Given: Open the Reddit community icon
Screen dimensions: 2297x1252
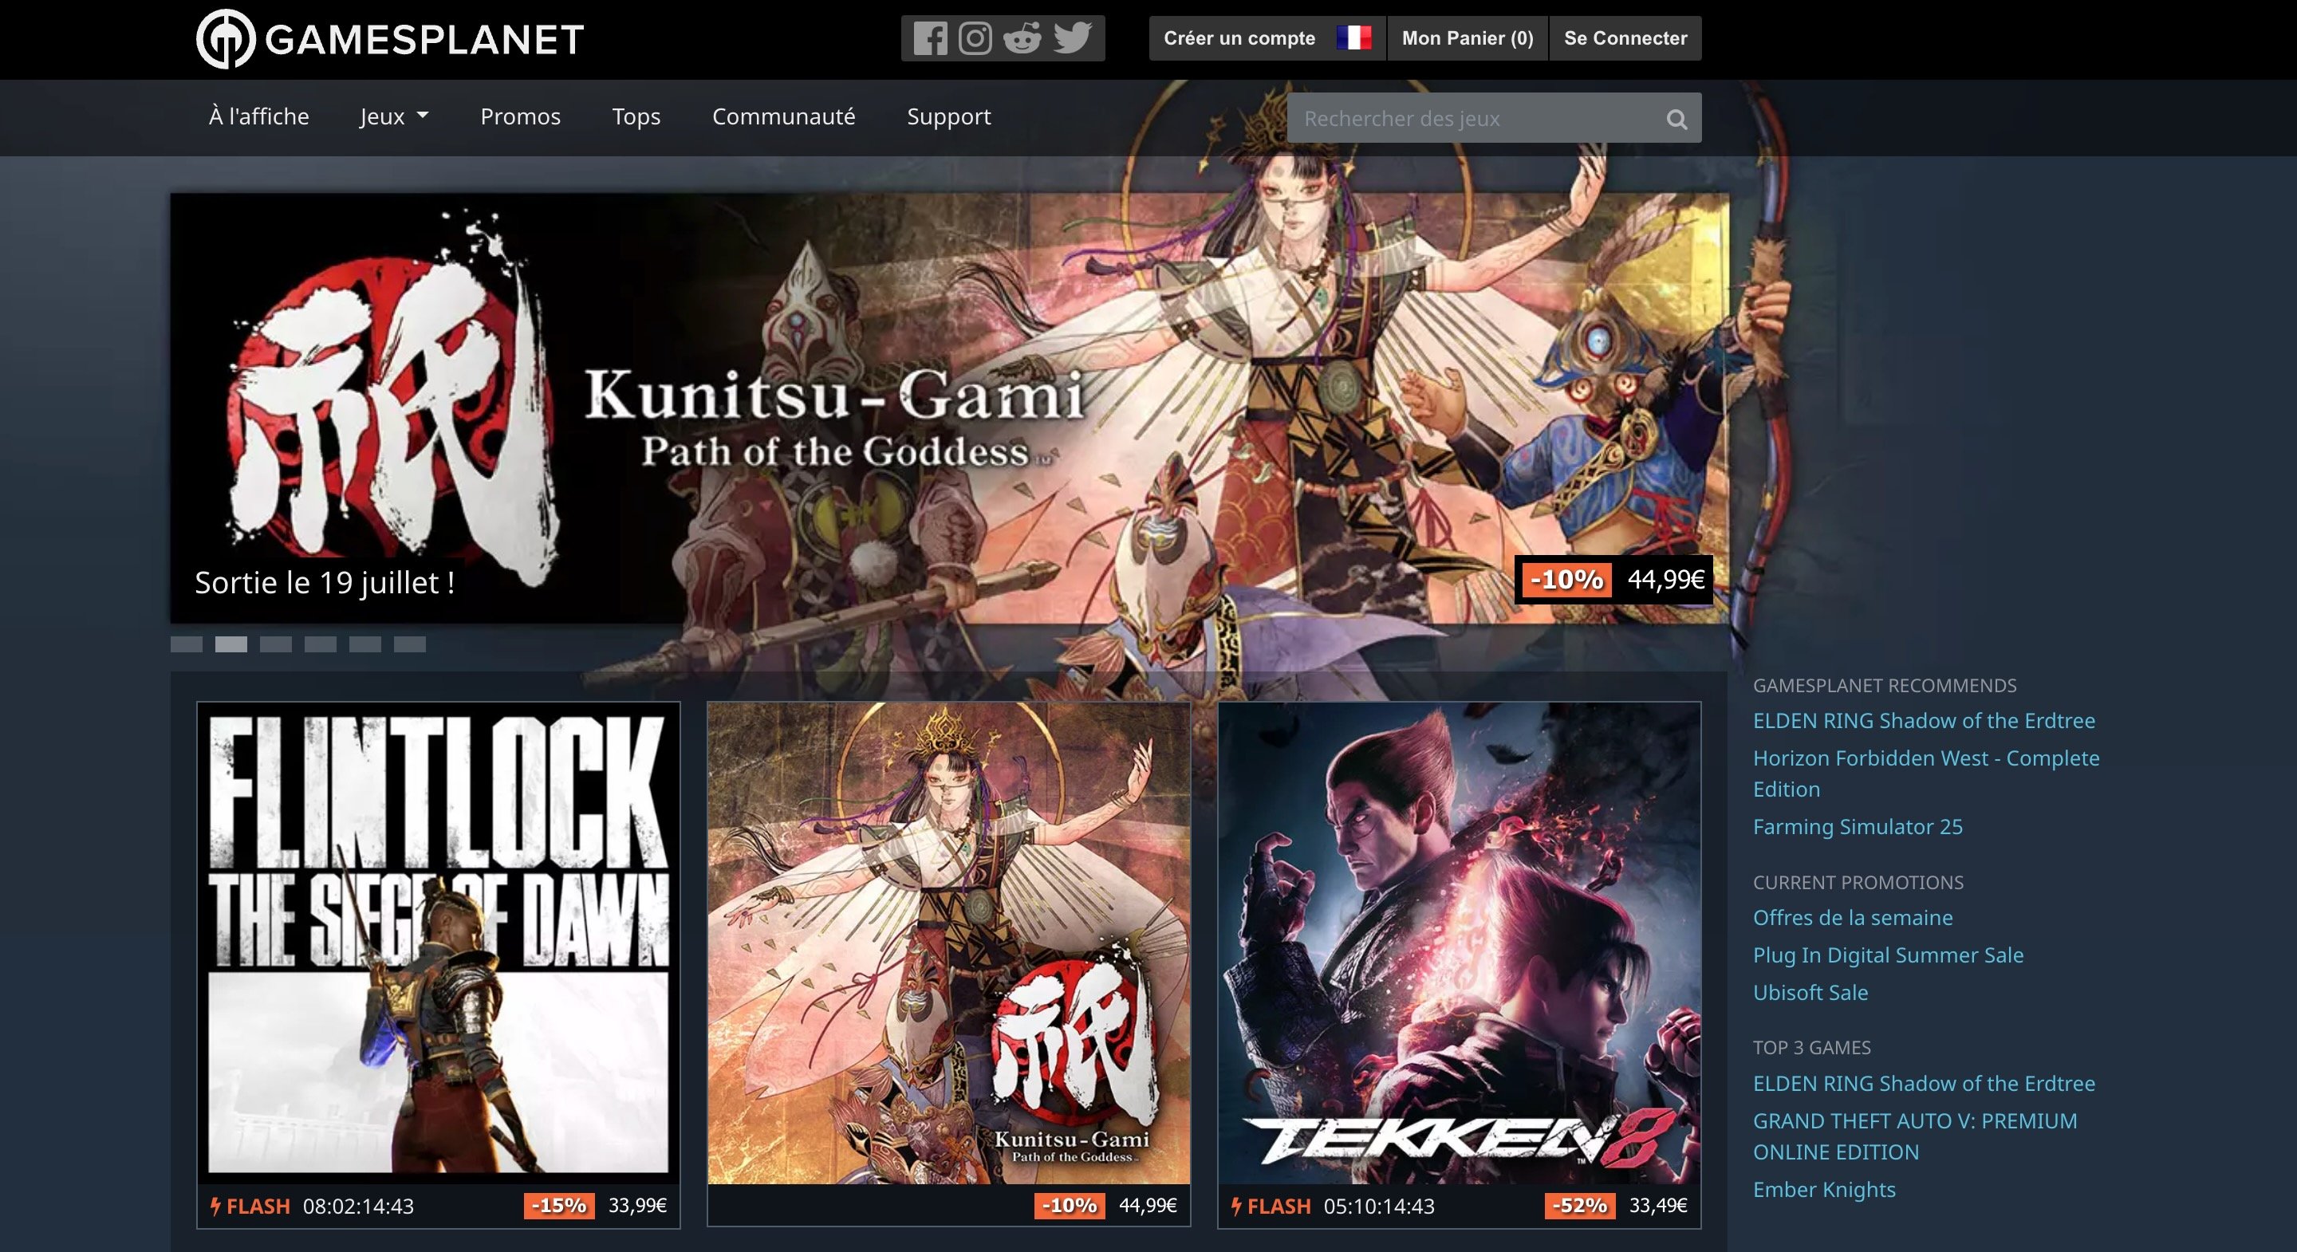Looking at the screenshot, I should click(1022, 38).
